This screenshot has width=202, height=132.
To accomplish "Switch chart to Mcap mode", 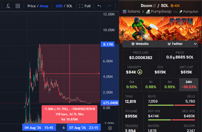I will (44, 6).
